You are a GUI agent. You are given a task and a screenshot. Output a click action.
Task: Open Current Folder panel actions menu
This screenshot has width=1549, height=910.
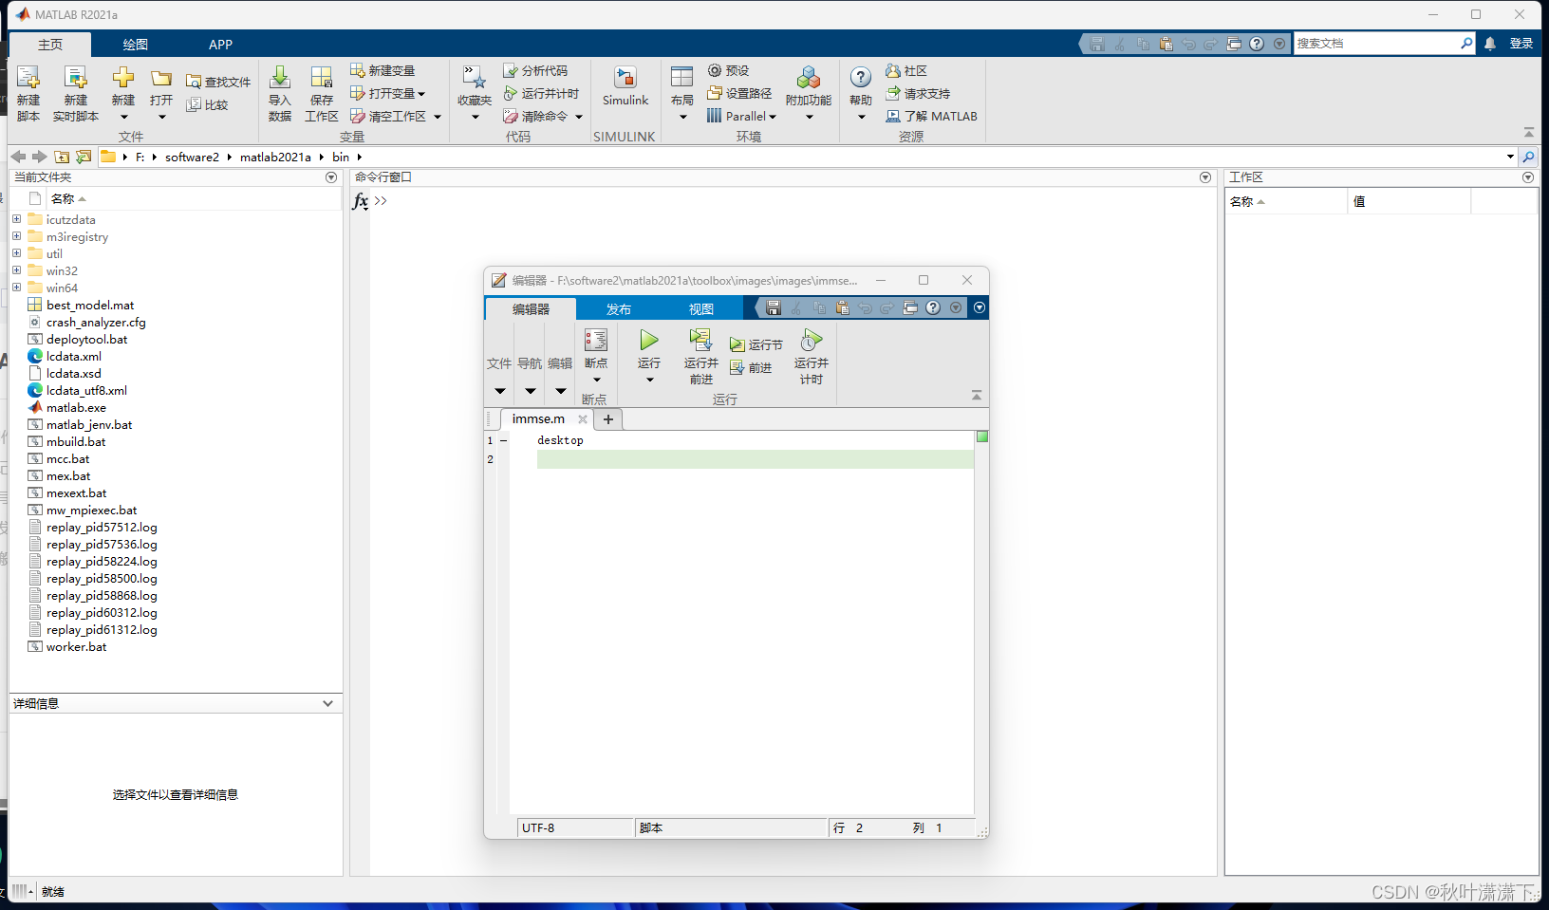pos(331,177)
